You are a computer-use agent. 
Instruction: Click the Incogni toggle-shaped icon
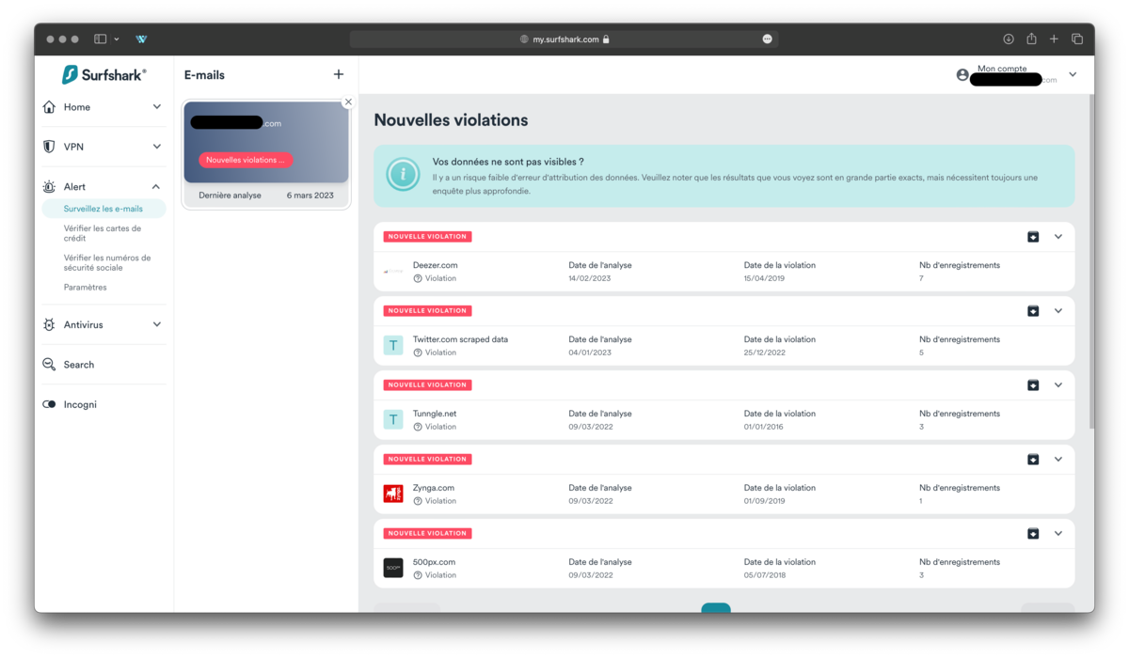click(50, 404)
